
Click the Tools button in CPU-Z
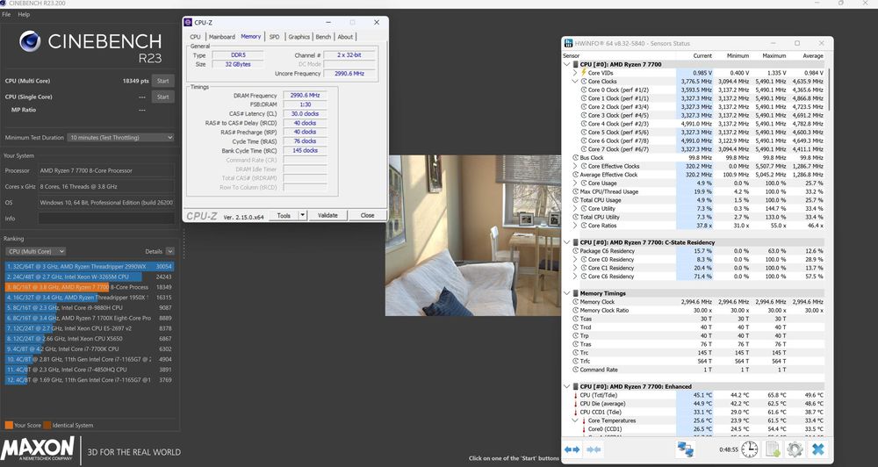coord(284,215)
